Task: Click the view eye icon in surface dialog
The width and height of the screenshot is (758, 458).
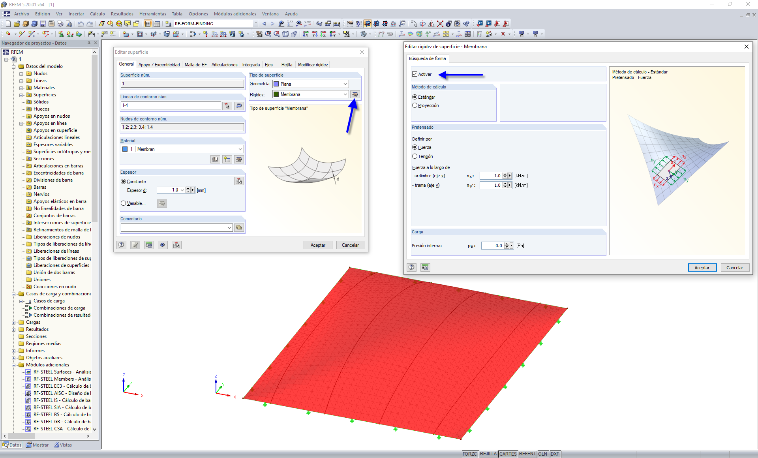Action: tap(163, 245)
